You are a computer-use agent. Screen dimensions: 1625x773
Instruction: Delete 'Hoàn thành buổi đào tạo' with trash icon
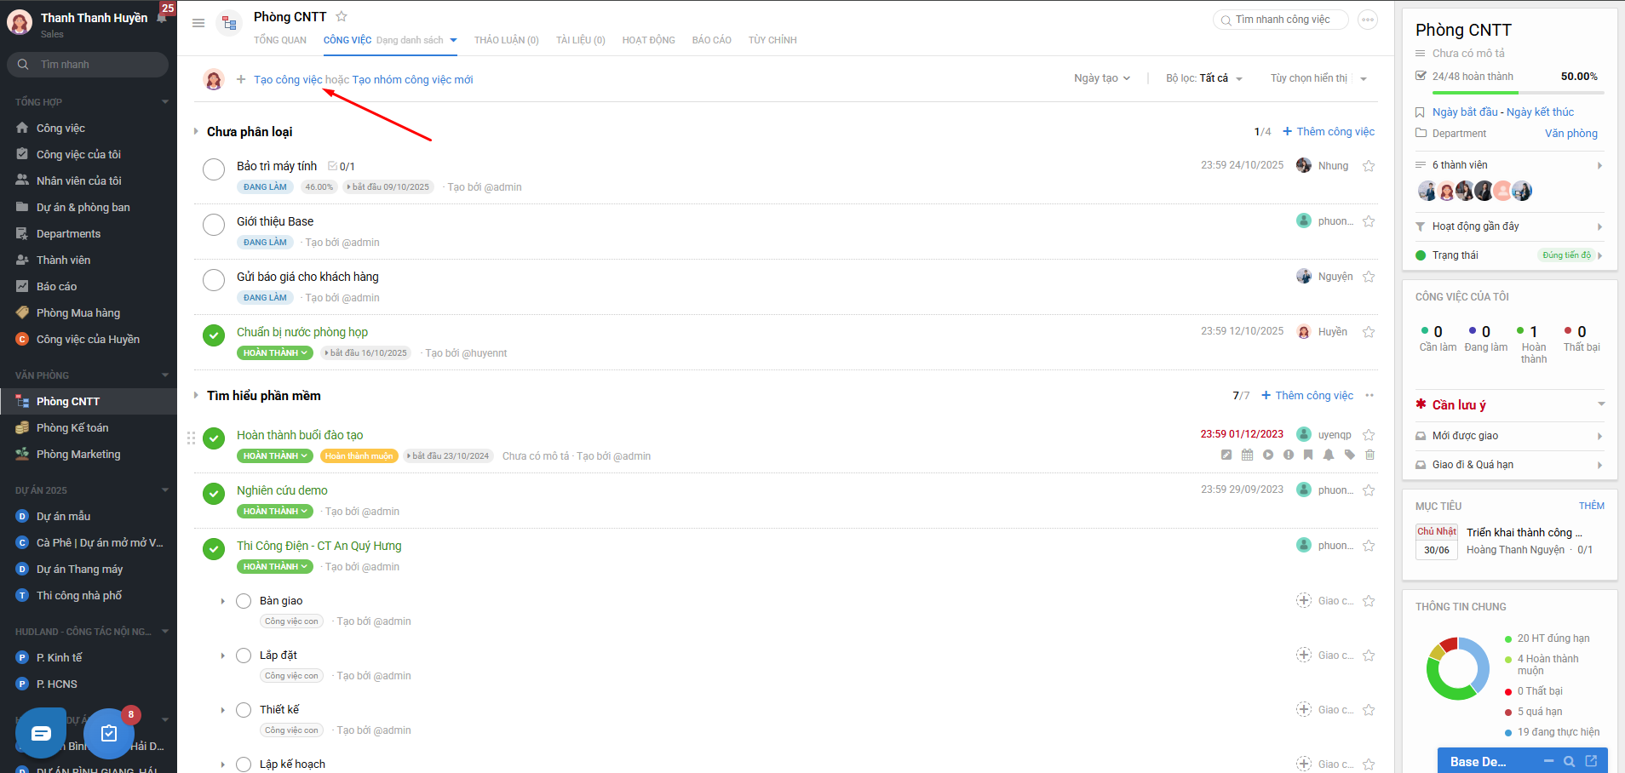(1369, 455)
